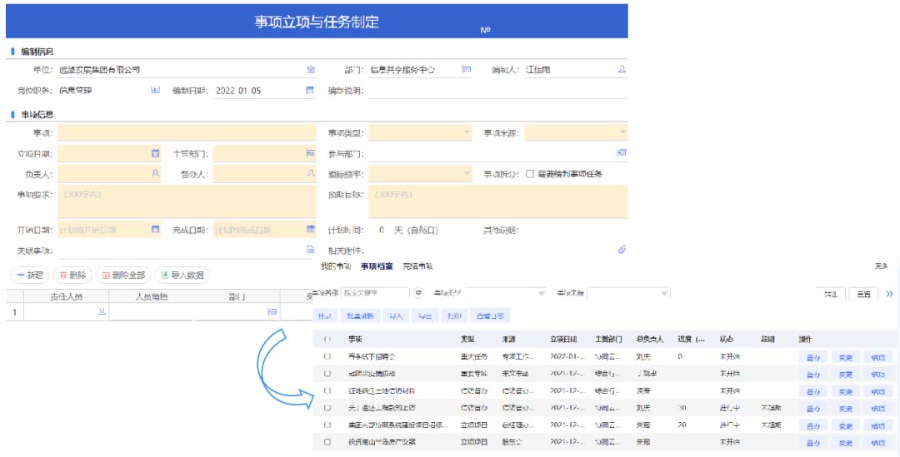This screenshot has width=900, height=457.
Task: Click the 2022-01 date cell in the list
Action: (x=567, y=356)
